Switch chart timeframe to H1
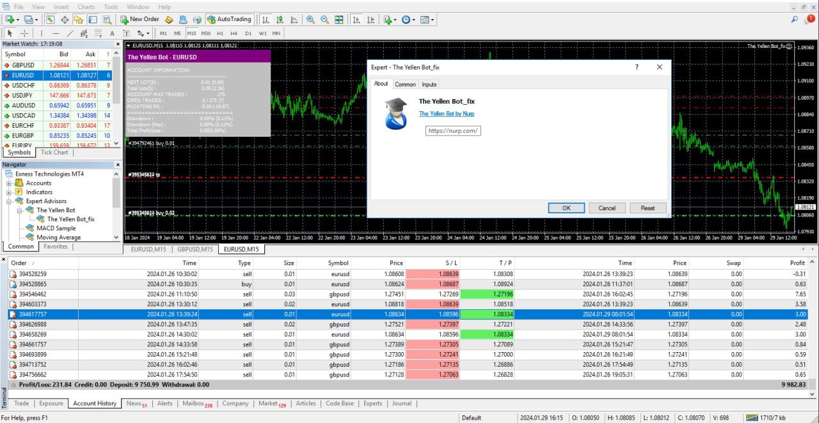 (x=220, y=33)
